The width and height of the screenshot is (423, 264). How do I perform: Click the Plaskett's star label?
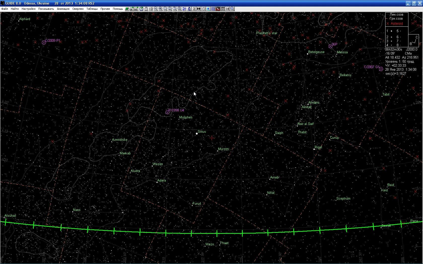[x=267, y=33]
